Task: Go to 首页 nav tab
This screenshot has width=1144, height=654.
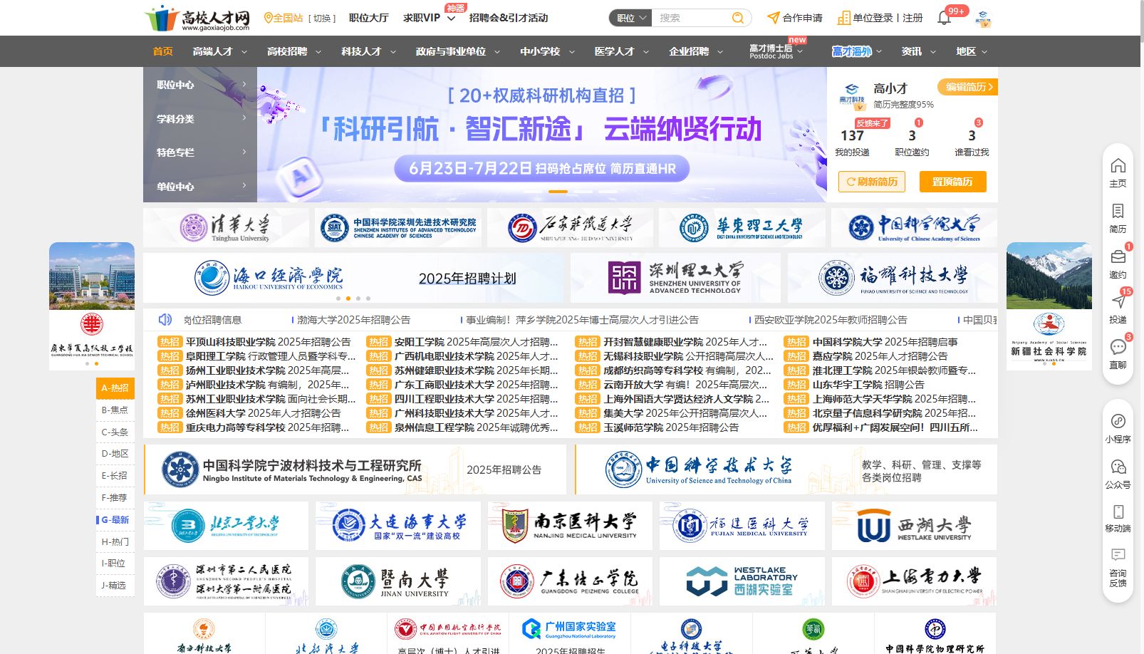Action: pyautogui.click(x=163, y=51)
